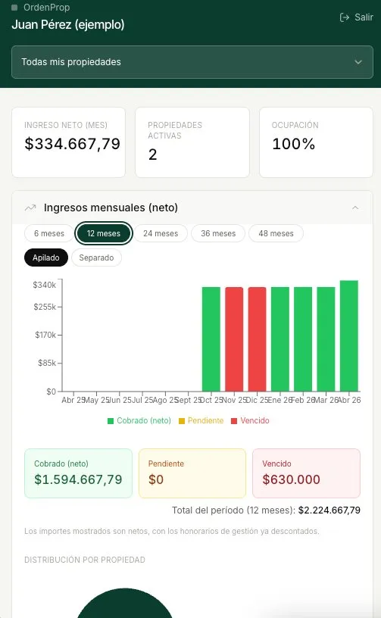Screen dimensions: 381x618
Task: Click the yellow Pendiente legend swatch
Action: (182, 421)
